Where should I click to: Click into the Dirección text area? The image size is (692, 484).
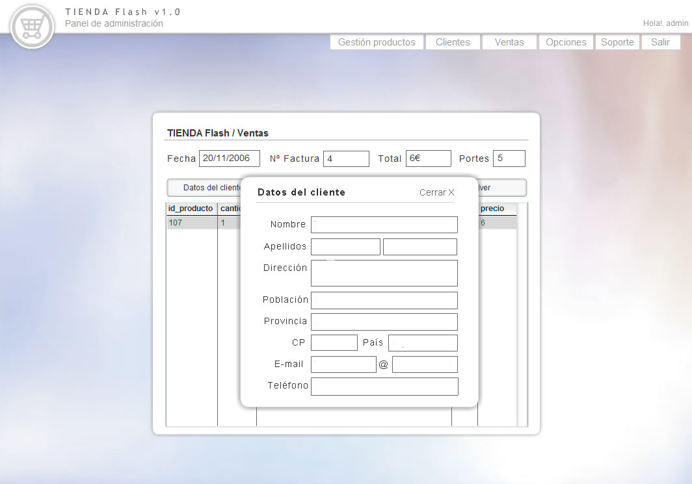pyautogui.click(x=384, y=274)
